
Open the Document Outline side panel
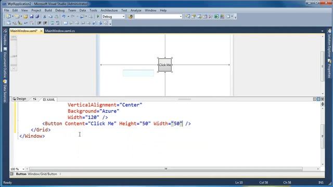pyautogui.click(x=5, y=63)
